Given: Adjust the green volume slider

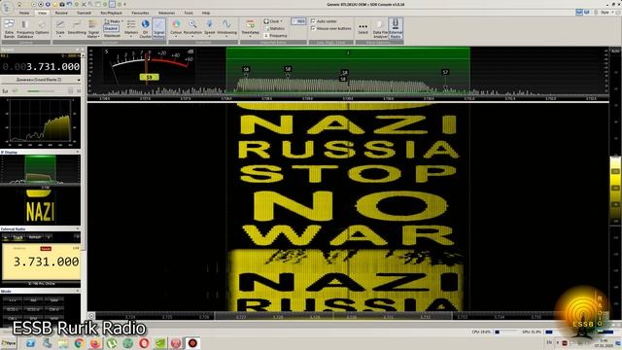Looking at the screenshot, I should click(x=41, y=90).
